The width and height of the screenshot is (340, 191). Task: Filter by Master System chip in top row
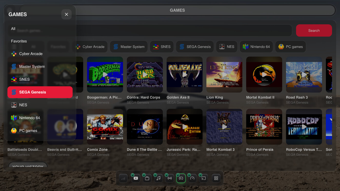point(129,47)
